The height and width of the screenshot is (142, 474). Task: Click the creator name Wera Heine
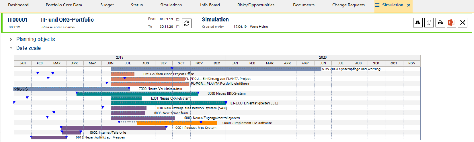(259, 27)
